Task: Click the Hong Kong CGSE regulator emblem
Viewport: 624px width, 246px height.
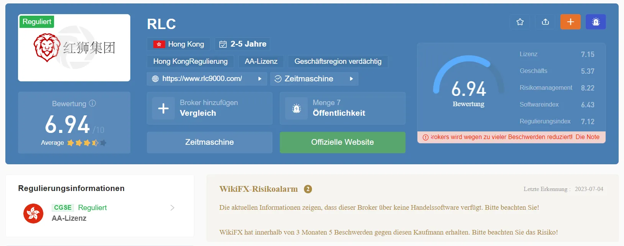Action: tap(33, 213)
